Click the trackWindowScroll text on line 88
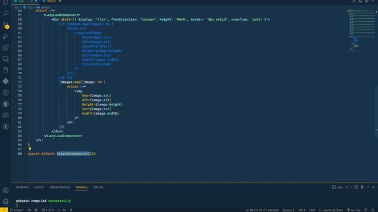378x212 pixels. [73, 154]
